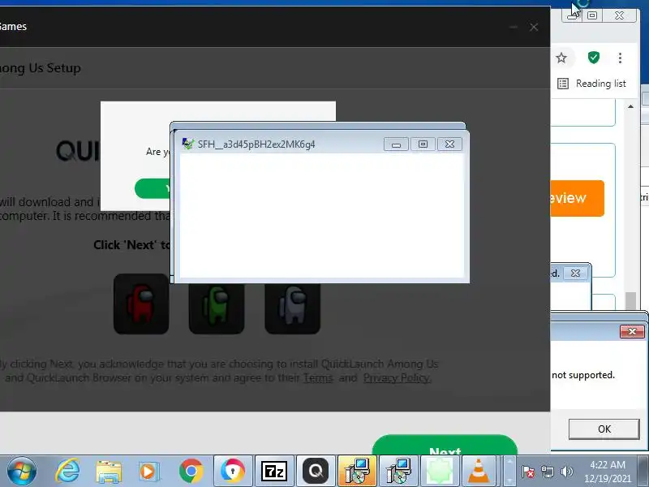Image resolution: width=649 pixels, height=487 pixels.
Task: Close the SFH__a3d45pBH2ex2MK6g4 window
Action: point(449,144)
